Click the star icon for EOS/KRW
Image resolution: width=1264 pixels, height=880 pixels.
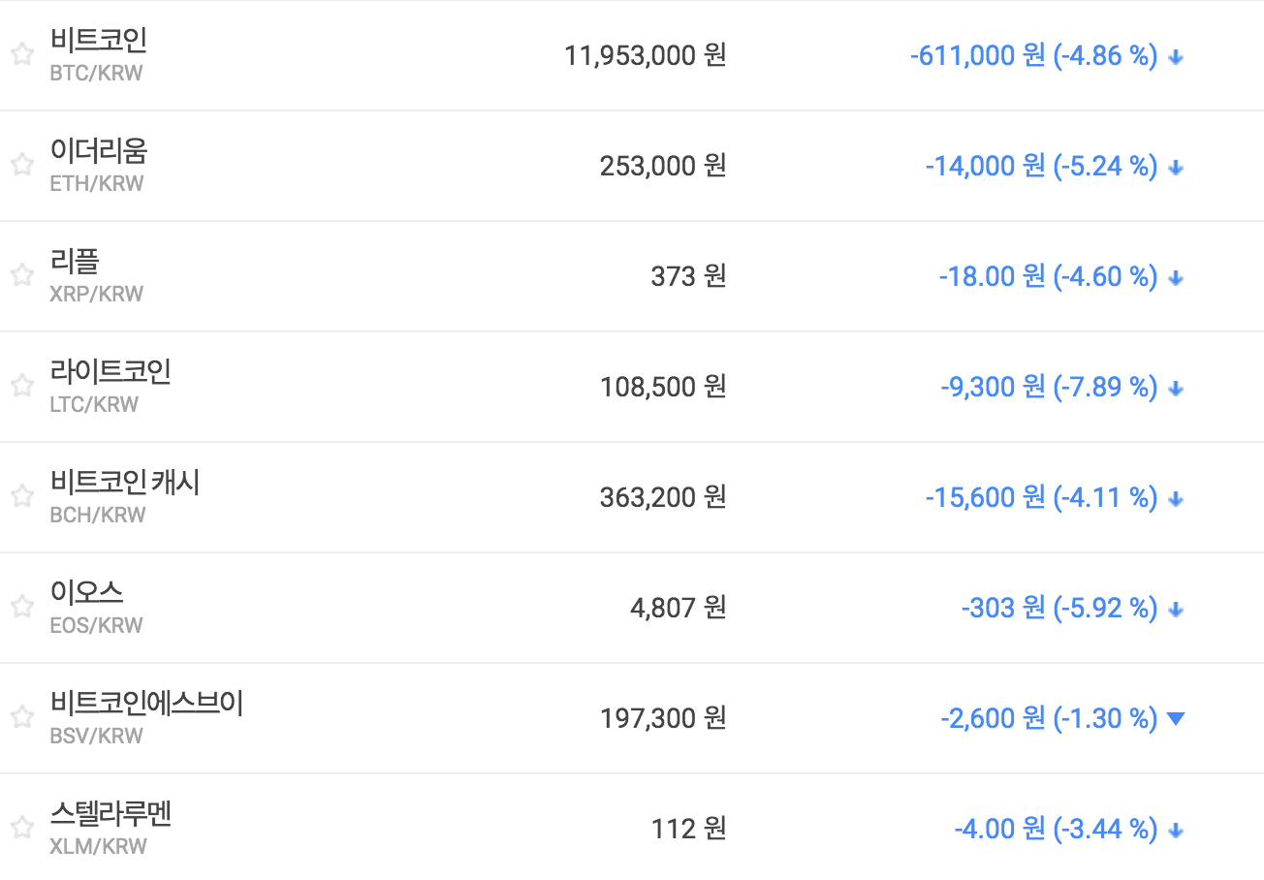tap(22, 608)
